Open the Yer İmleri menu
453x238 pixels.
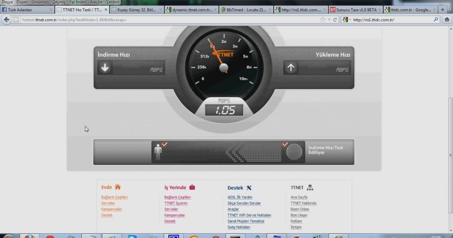click(x=78, y=2)
